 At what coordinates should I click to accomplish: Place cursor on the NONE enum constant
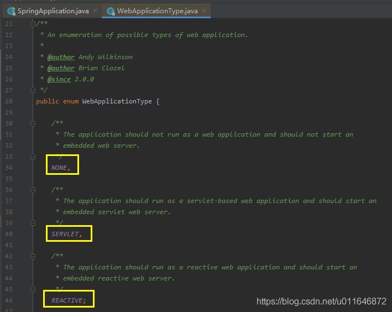[x=59, y=168]
